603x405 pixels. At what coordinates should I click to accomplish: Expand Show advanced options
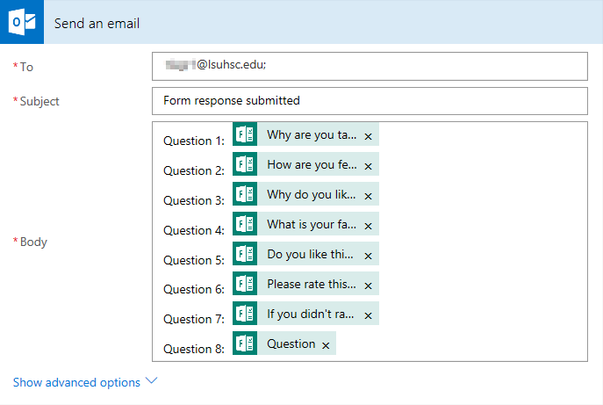pyautogui.click(x=76, y=382)
